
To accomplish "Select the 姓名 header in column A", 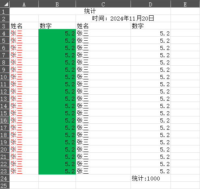I will tap(24, 26).
